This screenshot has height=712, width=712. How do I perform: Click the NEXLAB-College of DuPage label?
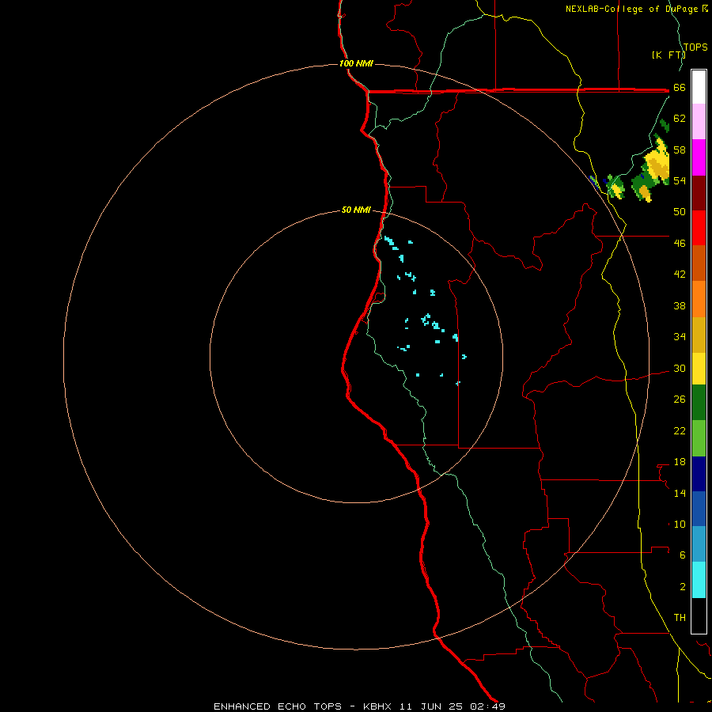pos(631,9)
